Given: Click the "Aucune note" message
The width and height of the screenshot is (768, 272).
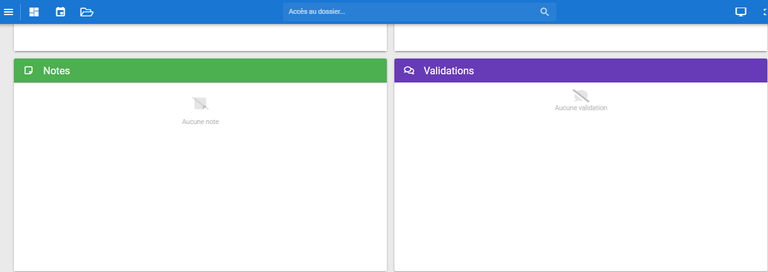Looking at the screenshot, I should tap(200, 122).
